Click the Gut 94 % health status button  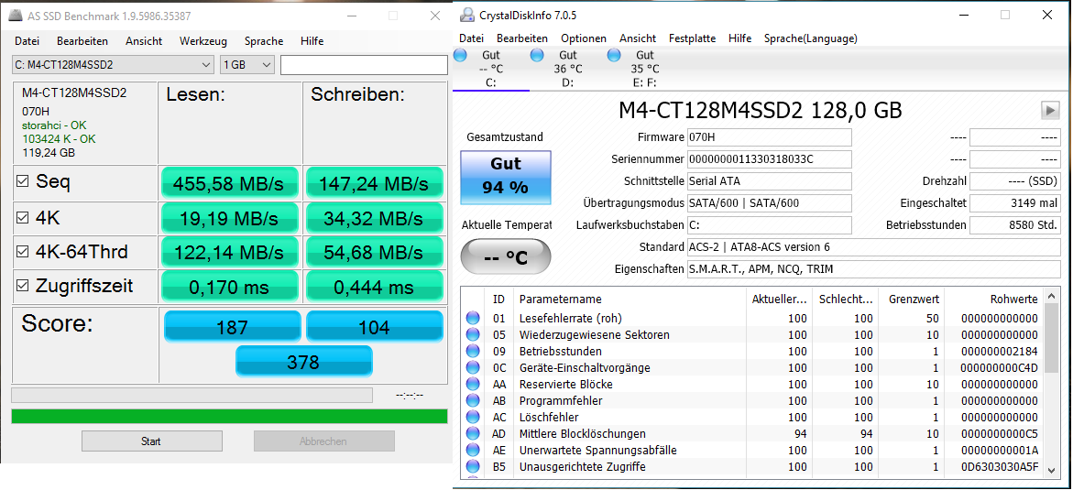pyautogui.click(x=505, y=178)
